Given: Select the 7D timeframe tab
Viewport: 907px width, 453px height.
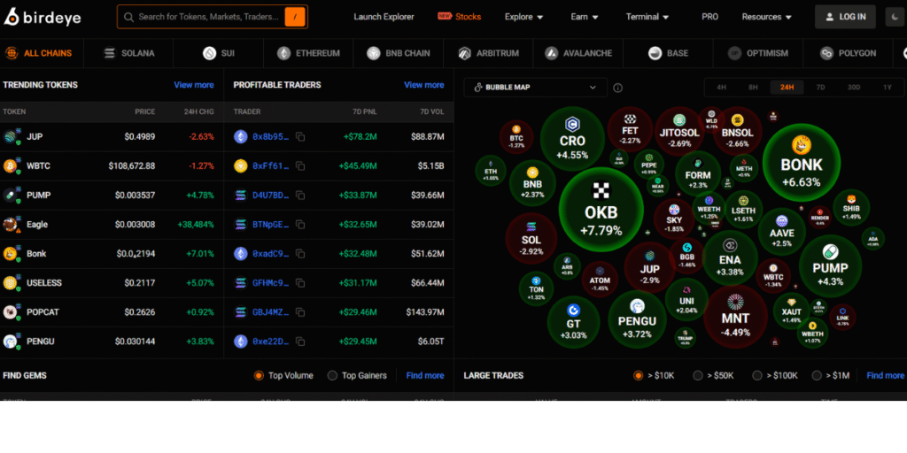Looking at the screenshot, I should [x=820, y=88].
